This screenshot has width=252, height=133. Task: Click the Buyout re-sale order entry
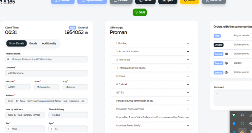[x=241, y=36]
